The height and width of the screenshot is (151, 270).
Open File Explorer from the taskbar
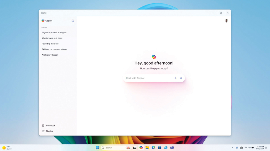(147, 148)
